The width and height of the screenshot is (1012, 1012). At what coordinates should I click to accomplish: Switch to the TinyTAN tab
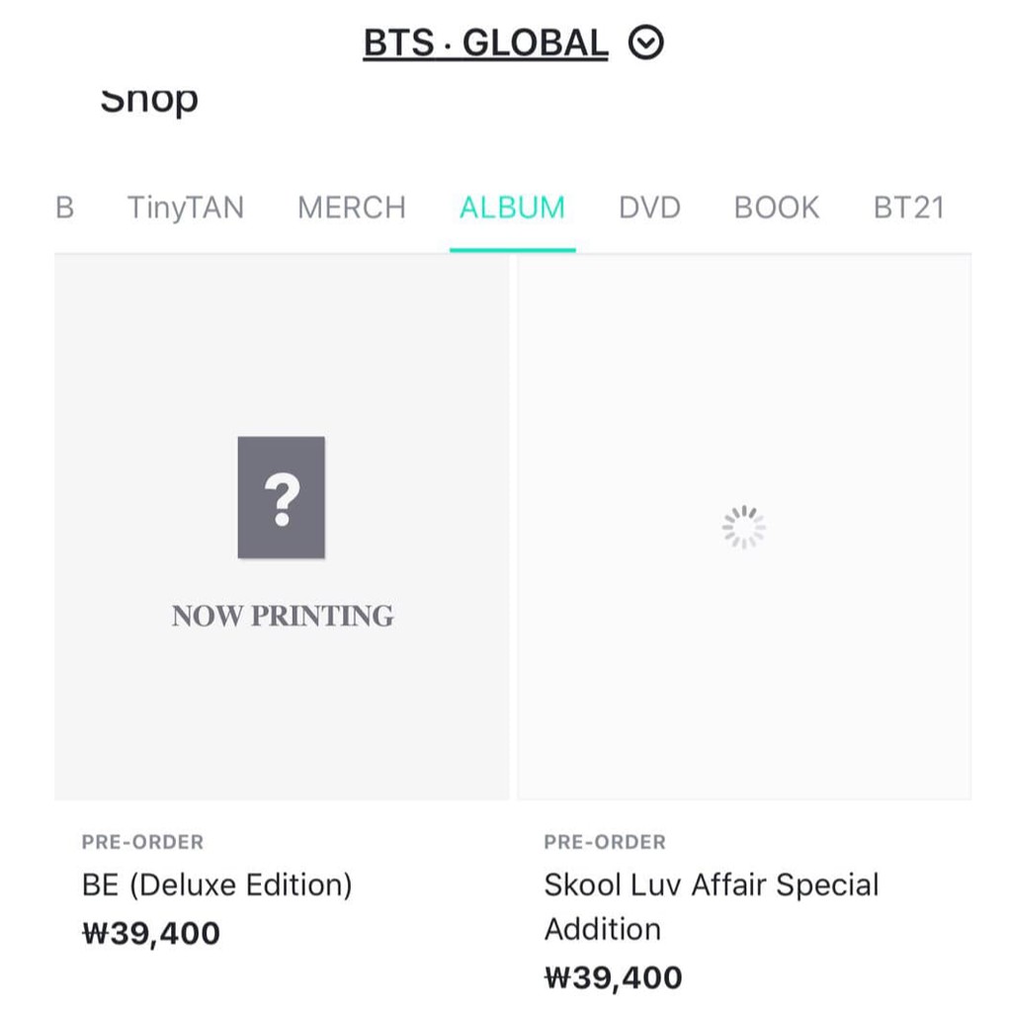click(186, 208)
